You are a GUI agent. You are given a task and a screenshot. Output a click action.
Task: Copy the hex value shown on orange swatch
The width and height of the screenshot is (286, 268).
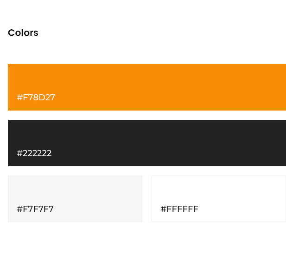(x=36, y=98)
